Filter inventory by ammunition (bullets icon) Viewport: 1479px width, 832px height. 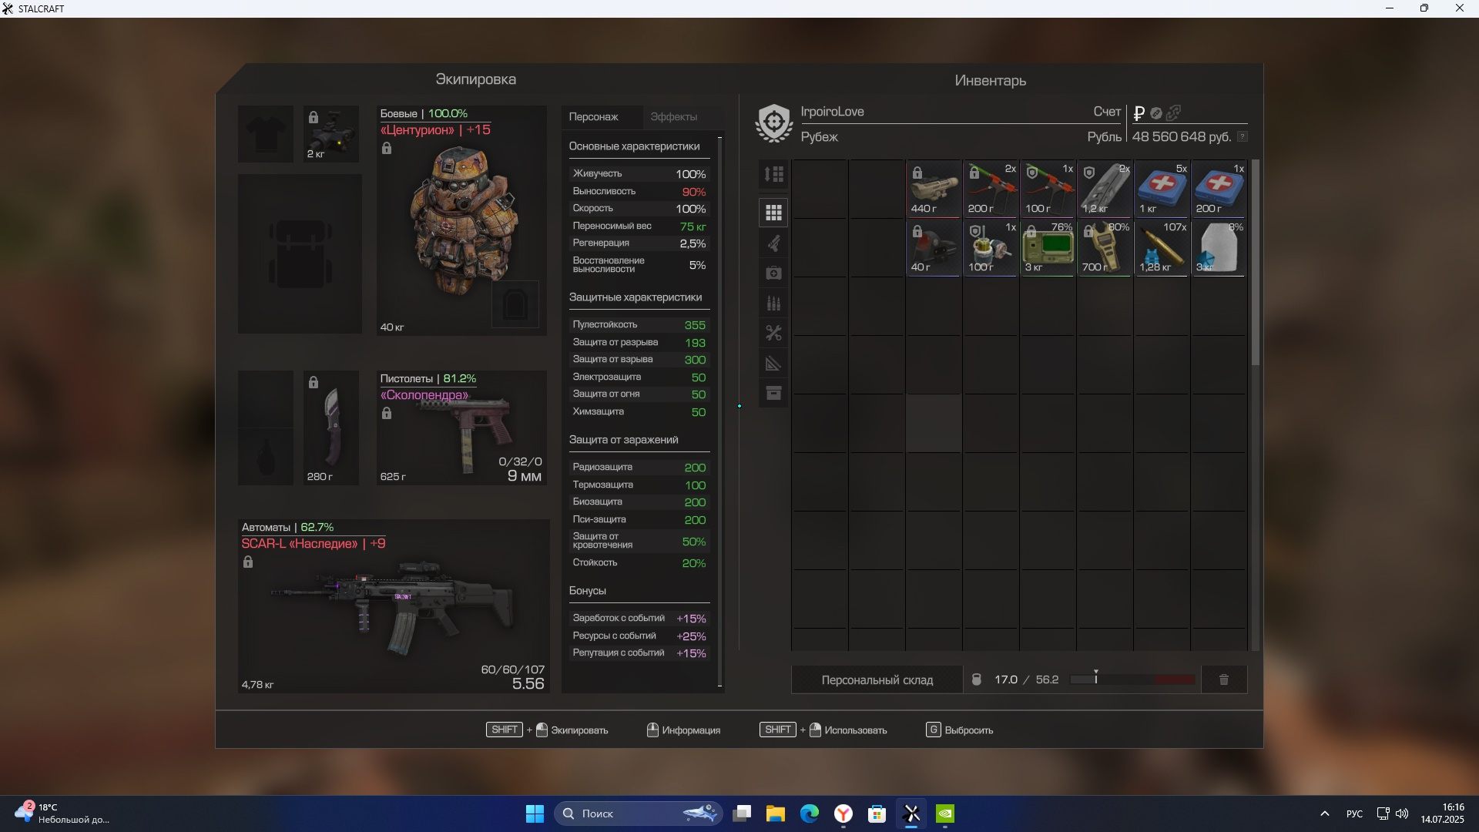pos(773,303)
